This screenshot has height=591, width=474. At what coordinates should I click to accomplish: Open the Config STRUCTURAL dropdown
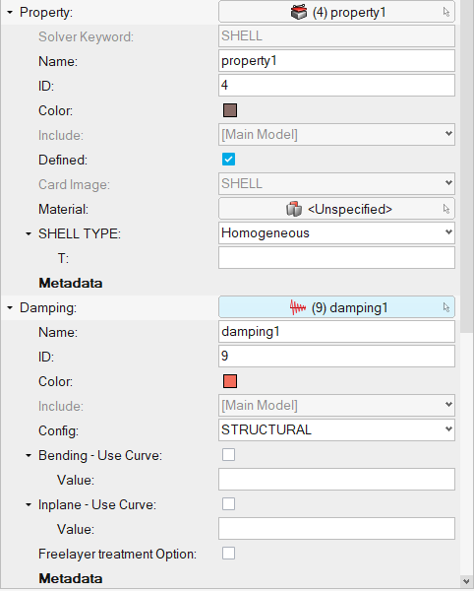[336, 429]
